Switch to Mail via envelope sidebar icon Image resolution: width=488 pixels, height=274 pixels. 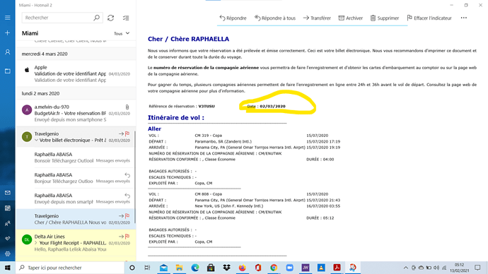click(8, 193)
